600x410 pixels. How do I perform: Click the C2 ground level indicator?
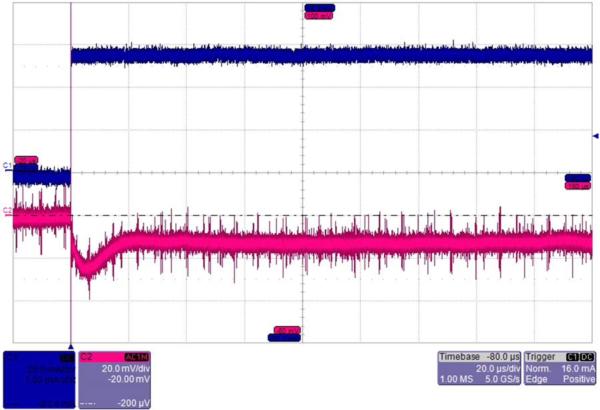[7, 211]
